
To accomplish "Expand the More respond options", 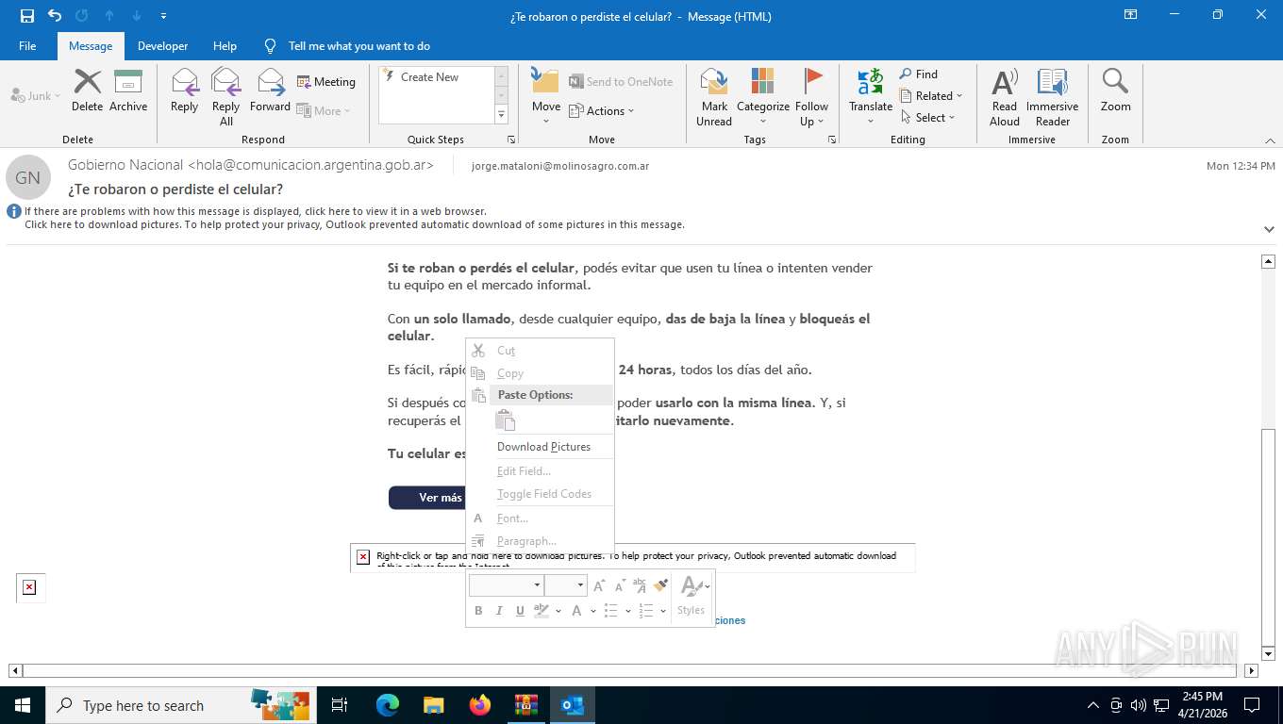I will coord(324,110).
